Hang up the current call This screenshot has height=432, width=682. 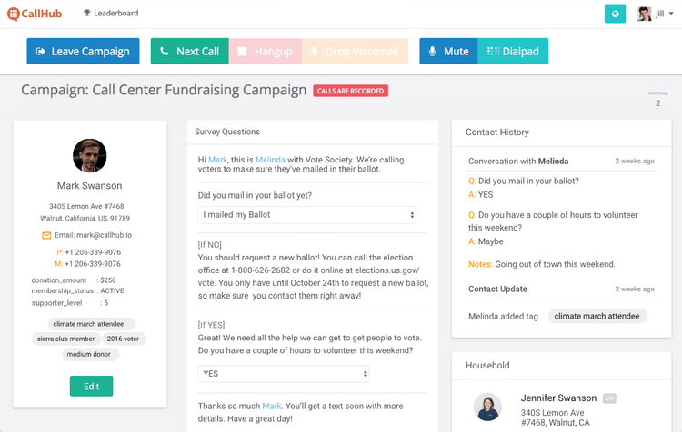click(266, 51)
